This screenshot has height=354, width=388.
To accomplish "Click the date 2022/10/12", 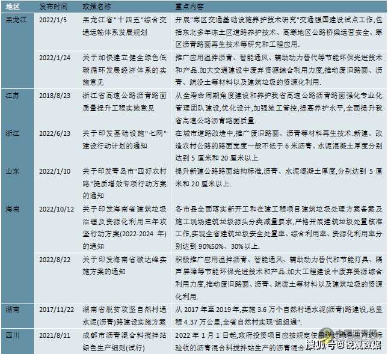I will coord(57,209).
